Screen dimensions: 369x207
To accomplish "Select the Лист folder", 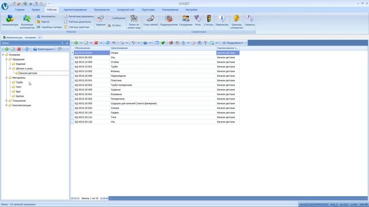I will pos(18,87).
